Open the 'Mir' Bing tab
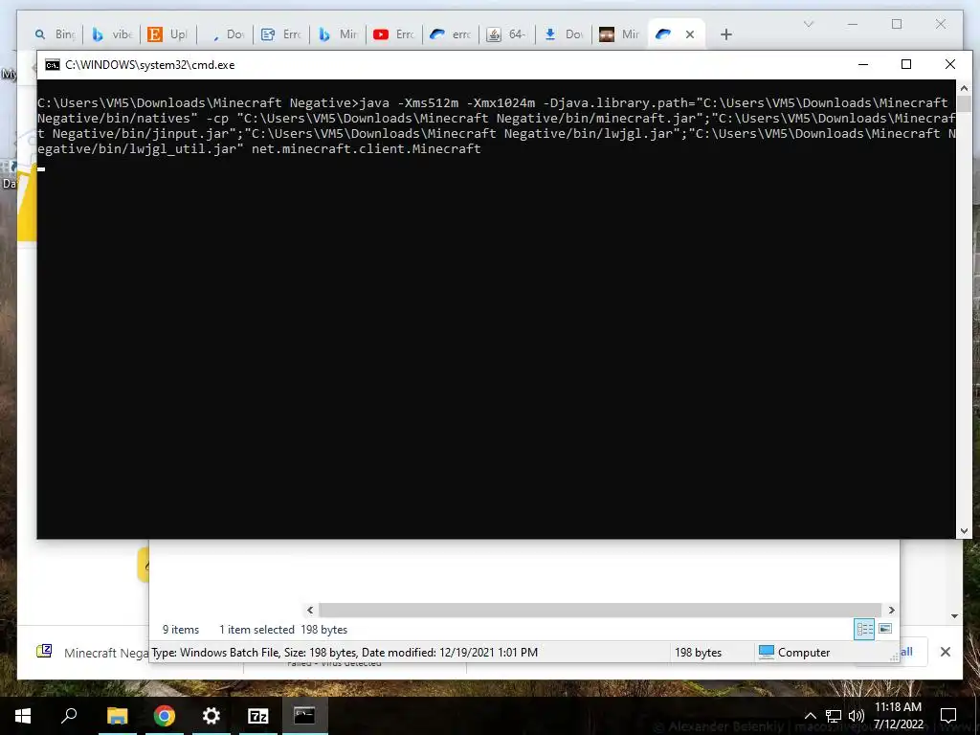This screenshot has width=980, height=735. pyautogui.click(x=338, y=34)
